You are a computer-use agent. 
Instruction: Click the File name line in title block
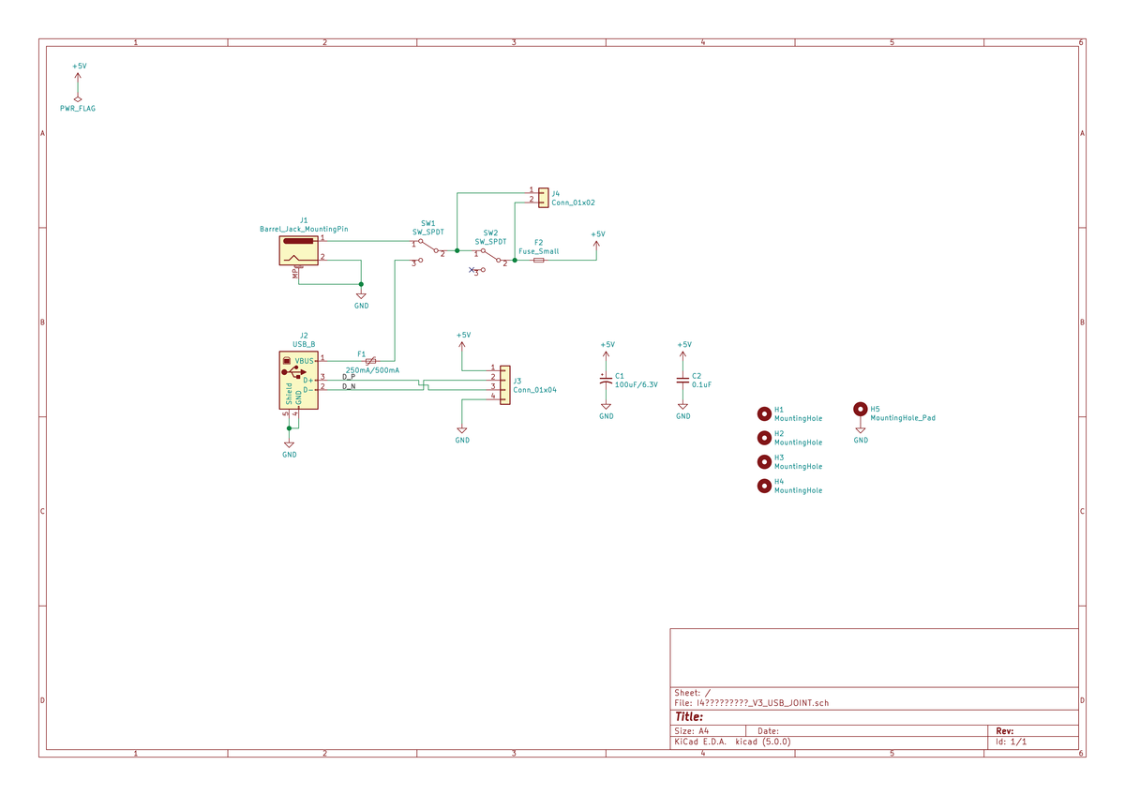[x=752, y=702]
